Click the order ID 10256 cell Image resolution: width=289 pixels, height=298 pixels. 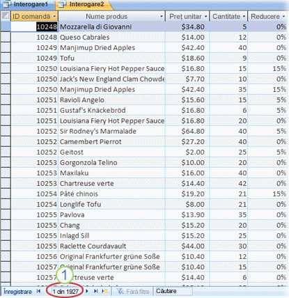[34, 256]
